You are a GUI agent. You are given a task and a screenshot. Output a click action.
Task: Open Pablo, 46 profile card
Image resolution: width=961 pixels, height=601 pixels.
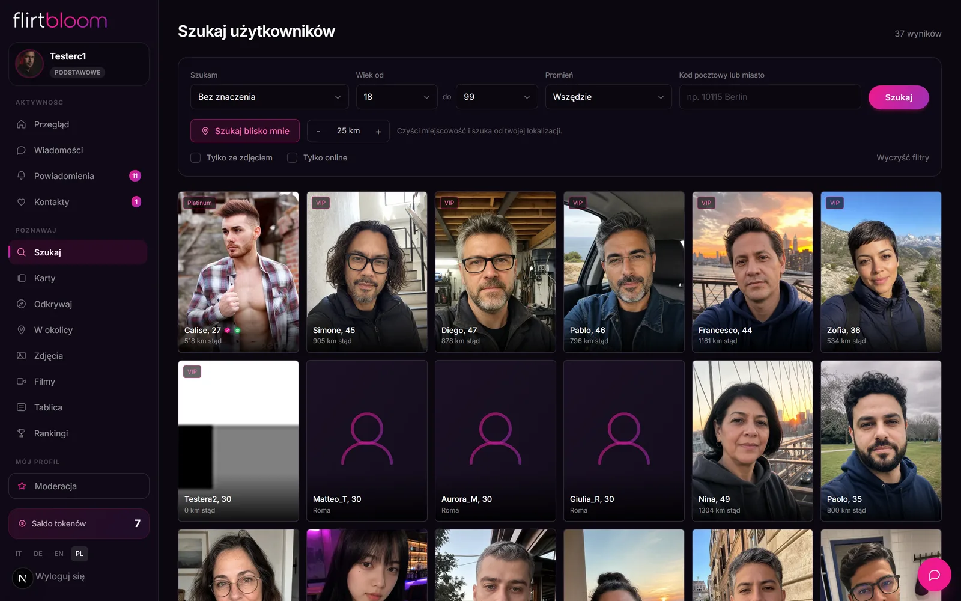coord(624,272)
